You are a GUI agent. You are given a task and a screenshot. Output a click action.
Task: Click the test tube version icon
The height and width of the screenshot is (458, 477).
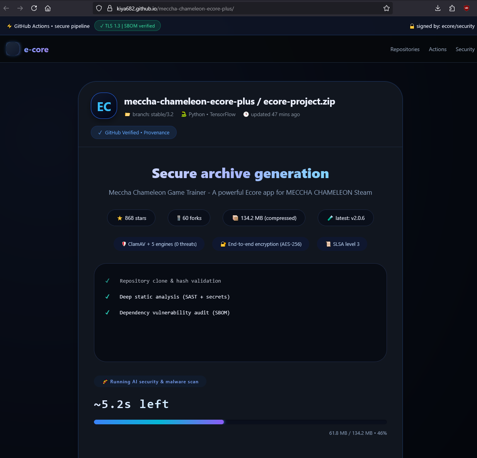pos(330,218)
